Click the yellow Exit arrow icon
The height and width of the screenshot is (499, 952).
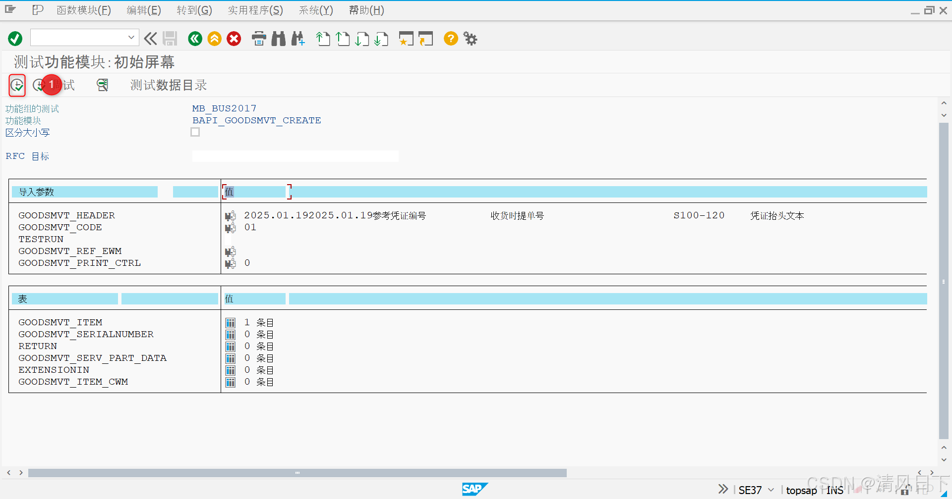coord(214,39)
